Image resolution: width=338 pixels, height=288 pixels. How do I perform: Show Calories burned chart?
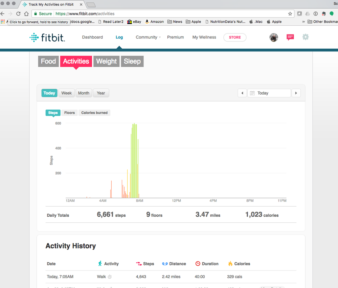point(94,113)
